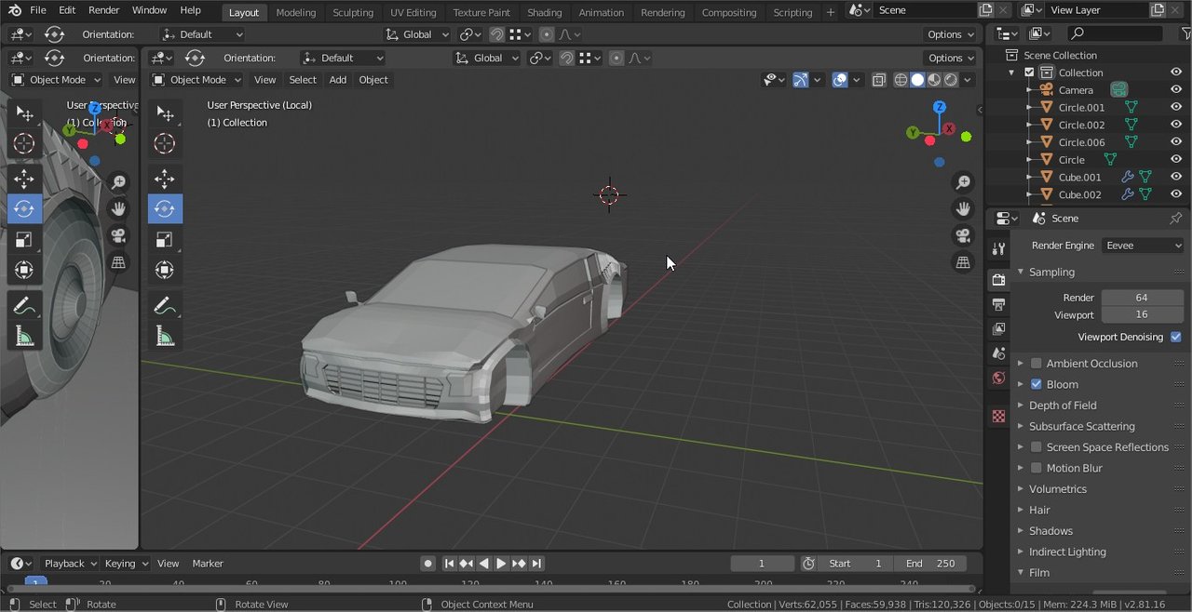
Task: Expand the Depth of Field panel
Action: (x=1063, y=406)
